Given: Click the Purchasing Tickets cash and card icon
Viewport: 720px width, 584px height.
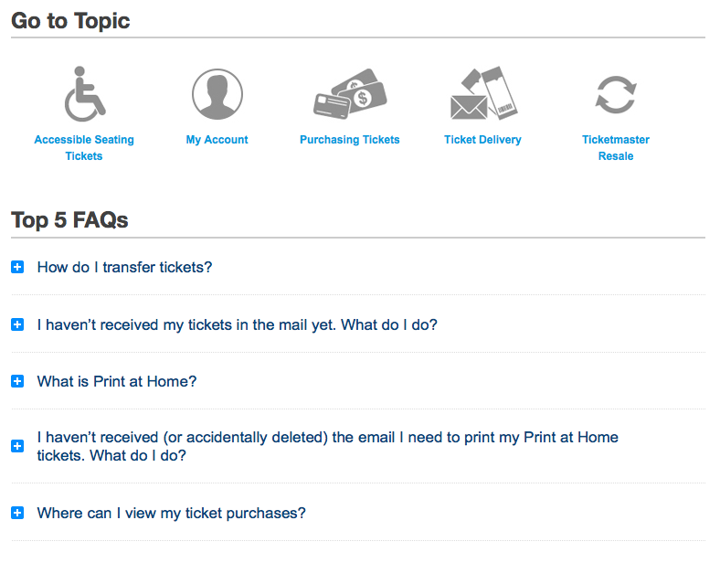Looking at the screenshot, I should pyautogui.click(x=349, y=94).
